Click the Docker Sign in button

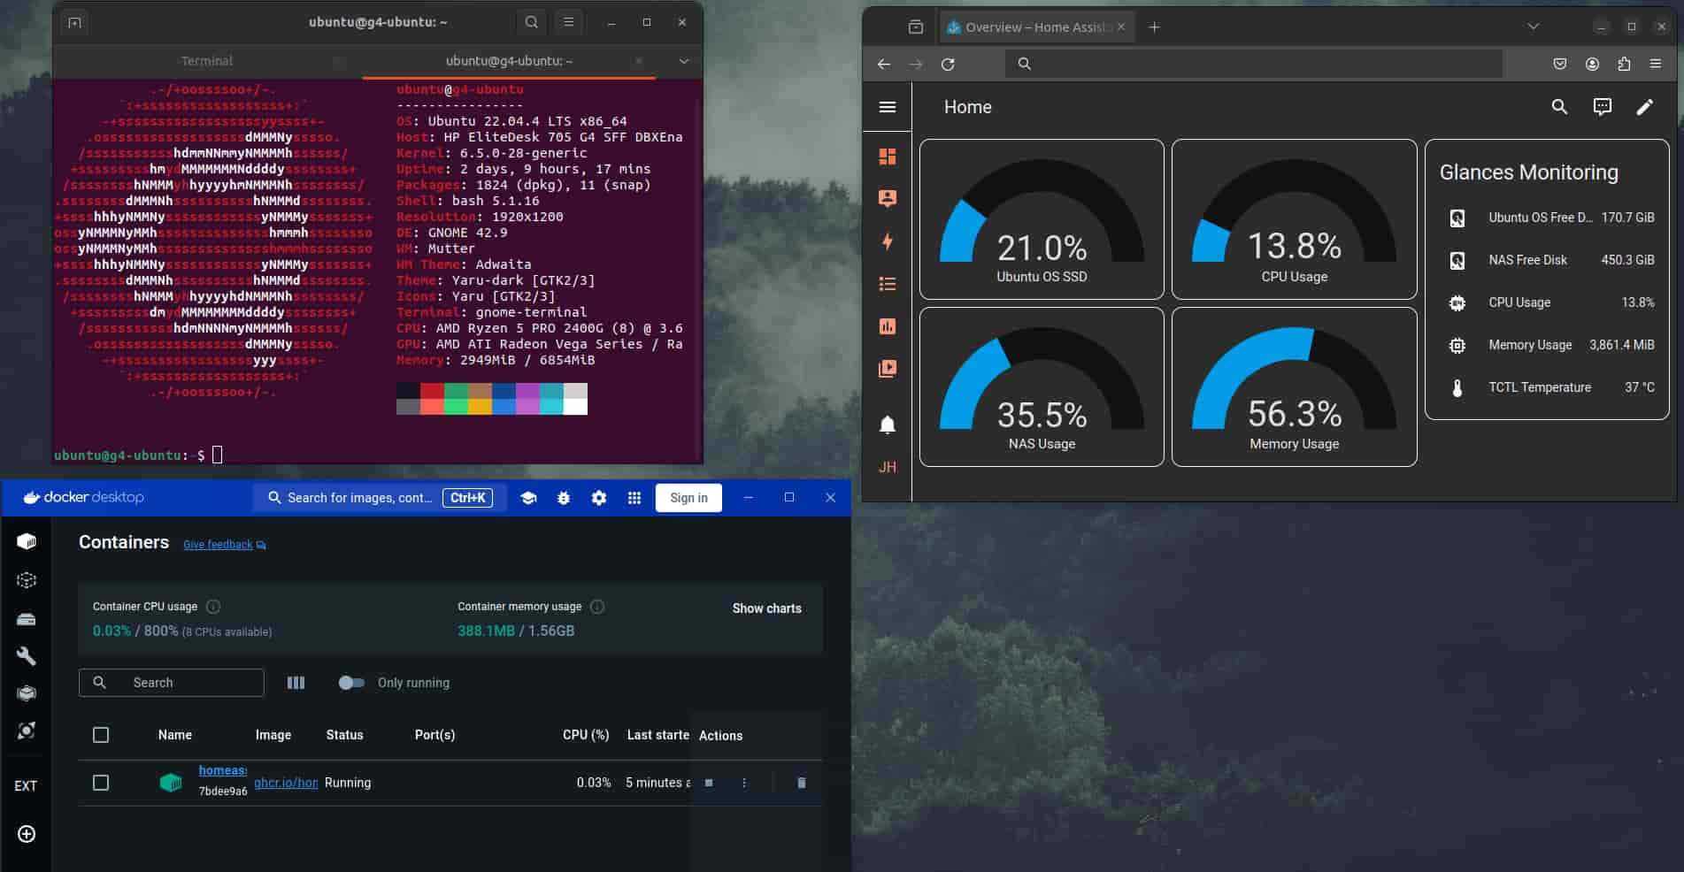pyautogui.click(x=688, y=498)
